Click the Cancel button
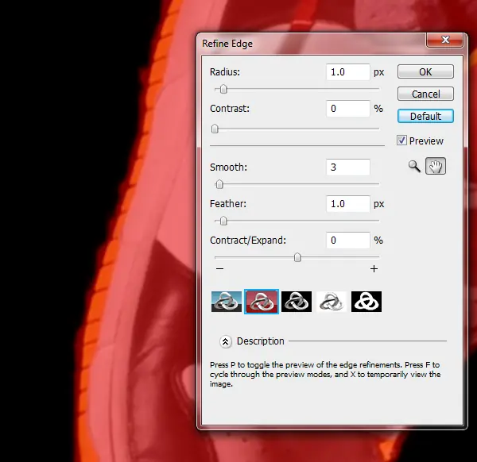This screenshot has height=462, width=477. (x=425, y=94)
